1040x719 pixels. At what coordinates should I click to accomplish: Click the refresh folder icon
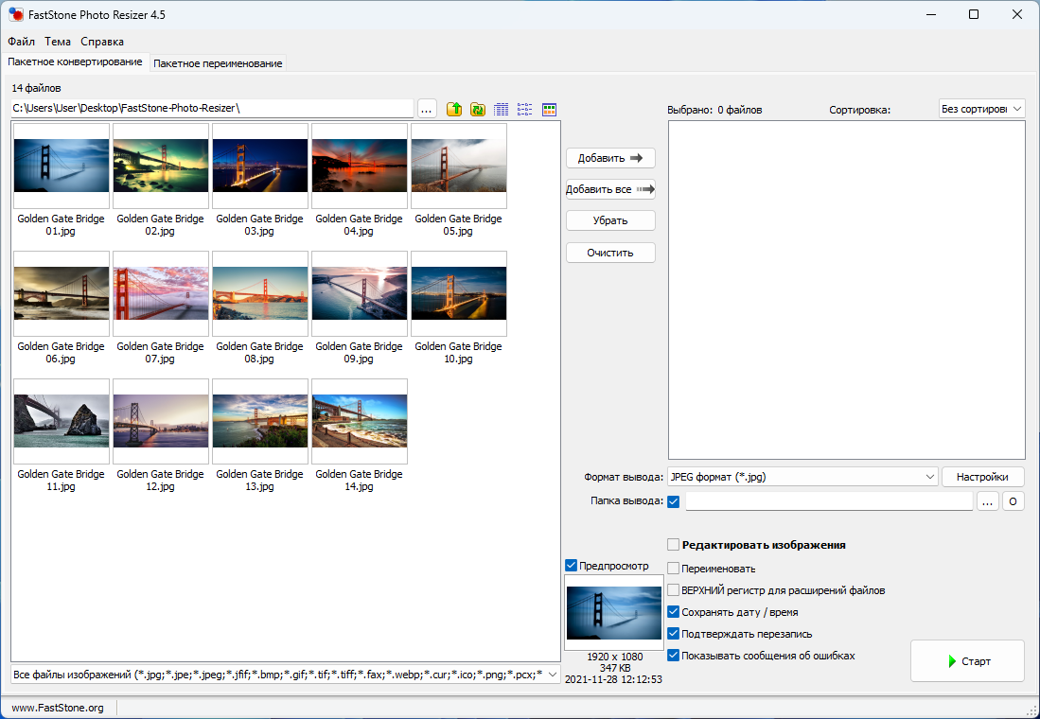coord(478,110)
